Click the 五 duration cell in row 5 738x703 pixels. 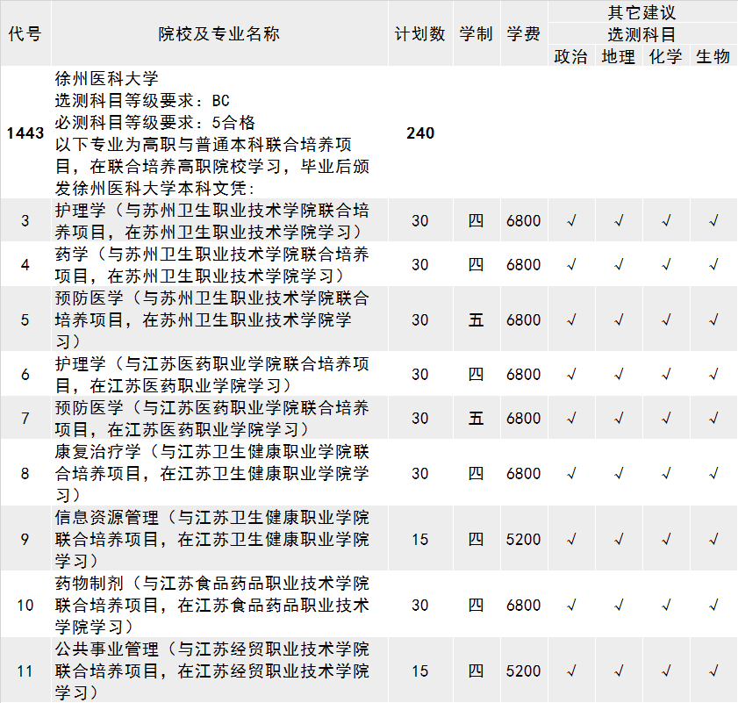click(x=476, y=319)
